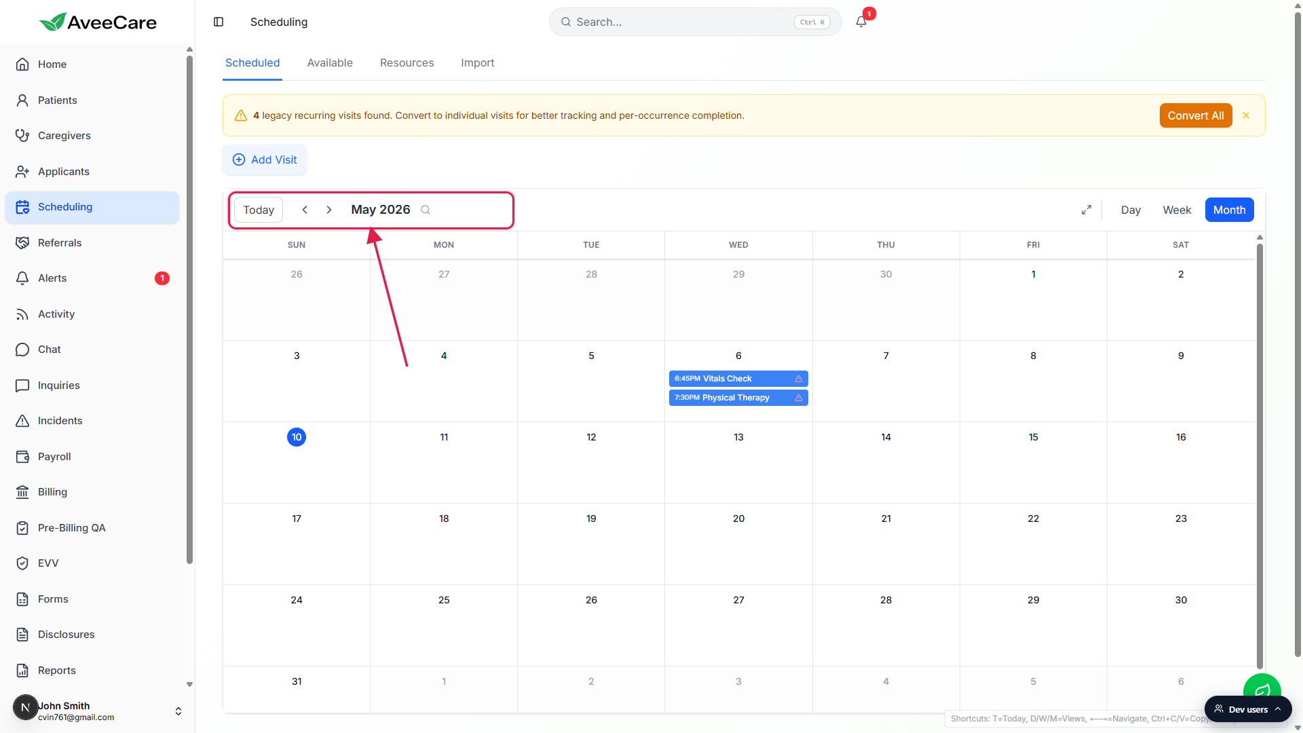Open Forms section
Image resolution: width=1303 pixels, height=733 pixels.
pos(92,599)
